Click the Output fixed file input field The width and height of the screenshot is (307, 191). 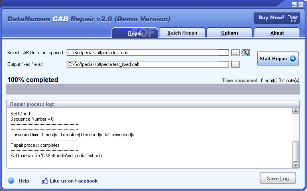[x=148, y=64]
